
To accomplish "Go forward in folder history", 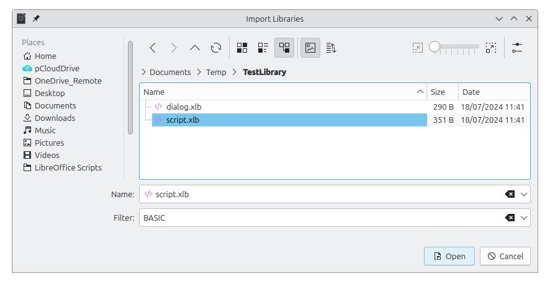I will pos(174,48).
